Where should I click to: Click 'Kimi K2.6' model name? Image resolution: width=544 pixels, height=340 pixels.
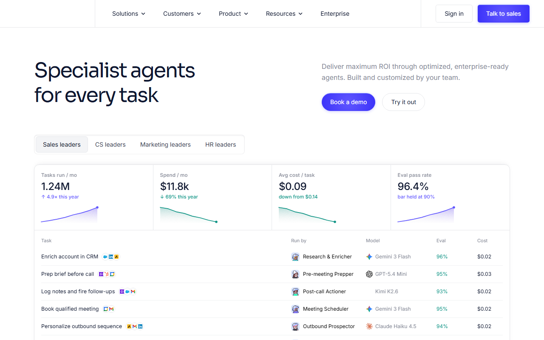[x=387, y=292]
